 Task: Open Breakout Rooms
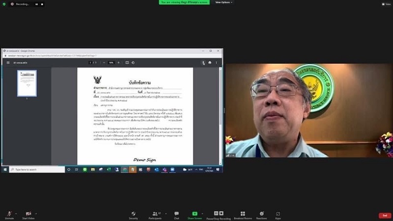(243, 214)
